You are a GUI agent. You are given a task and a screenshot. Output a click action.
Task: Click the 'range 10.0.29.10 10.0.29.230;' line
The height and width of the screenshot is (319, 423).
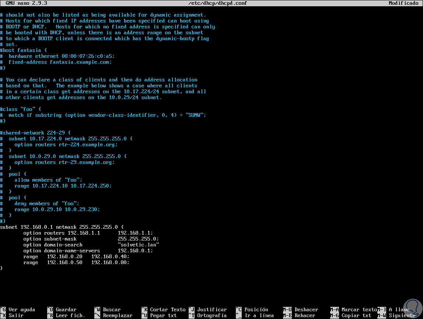coord(50,210)
